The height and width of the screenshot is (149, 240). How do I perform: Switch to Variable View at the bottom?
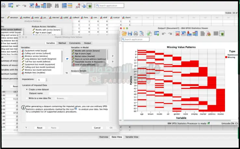132,137
